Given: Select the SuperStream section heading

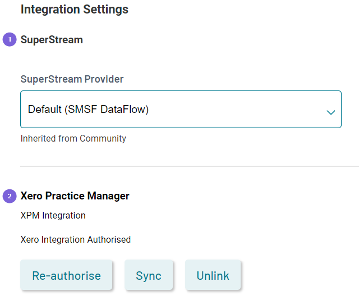Looking at the screenshot, I should pyautogui.click(x=52, y=40).
